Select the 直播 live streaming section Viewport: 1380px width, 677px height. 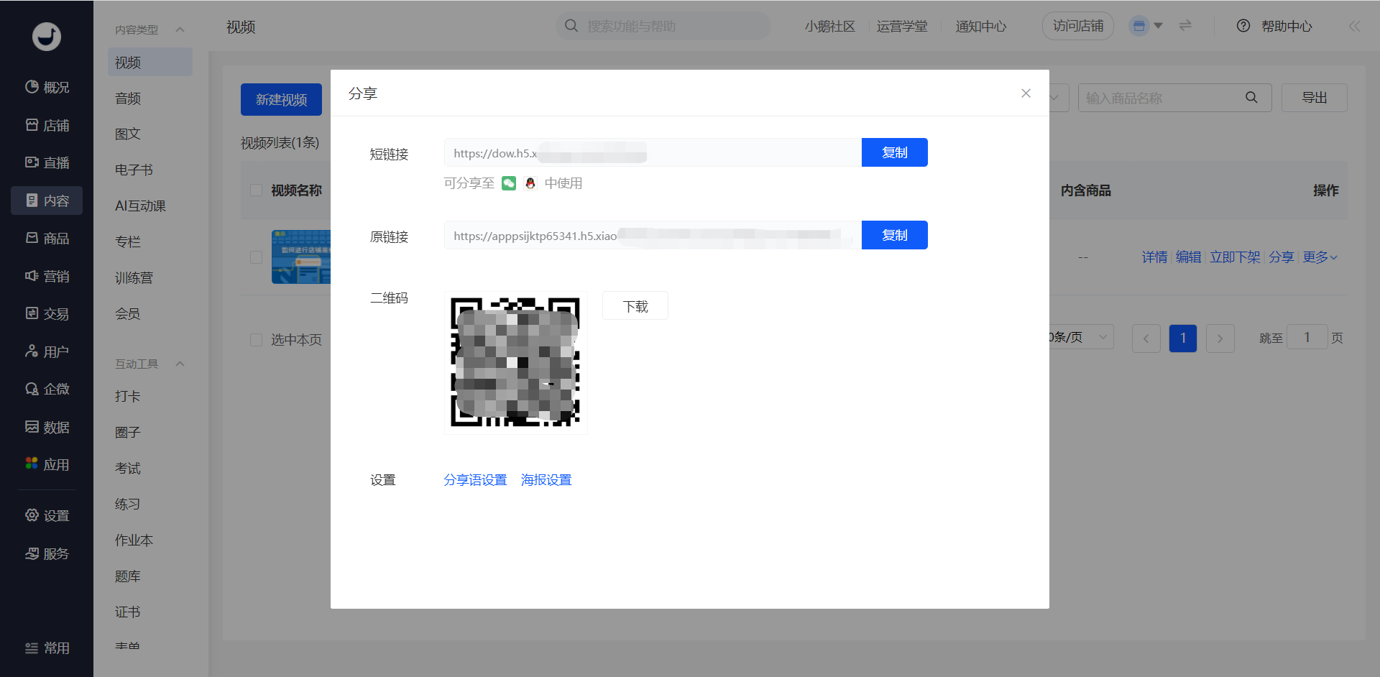[x=46, y=162]
